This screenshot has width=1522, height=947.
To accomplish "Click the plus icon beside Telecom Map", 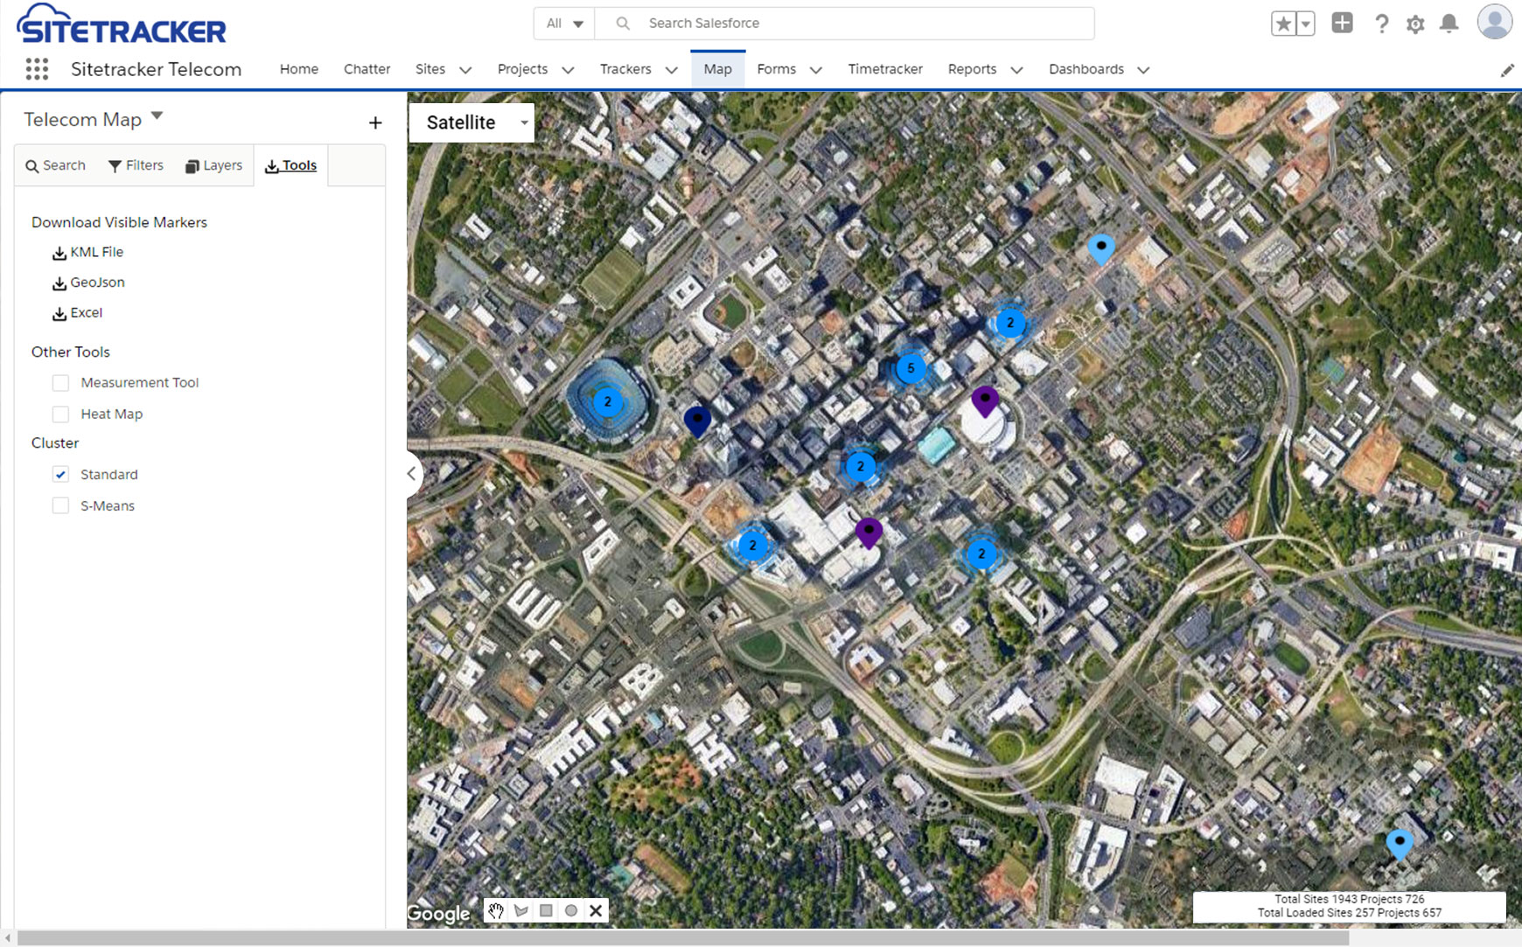I will [375, 123].
